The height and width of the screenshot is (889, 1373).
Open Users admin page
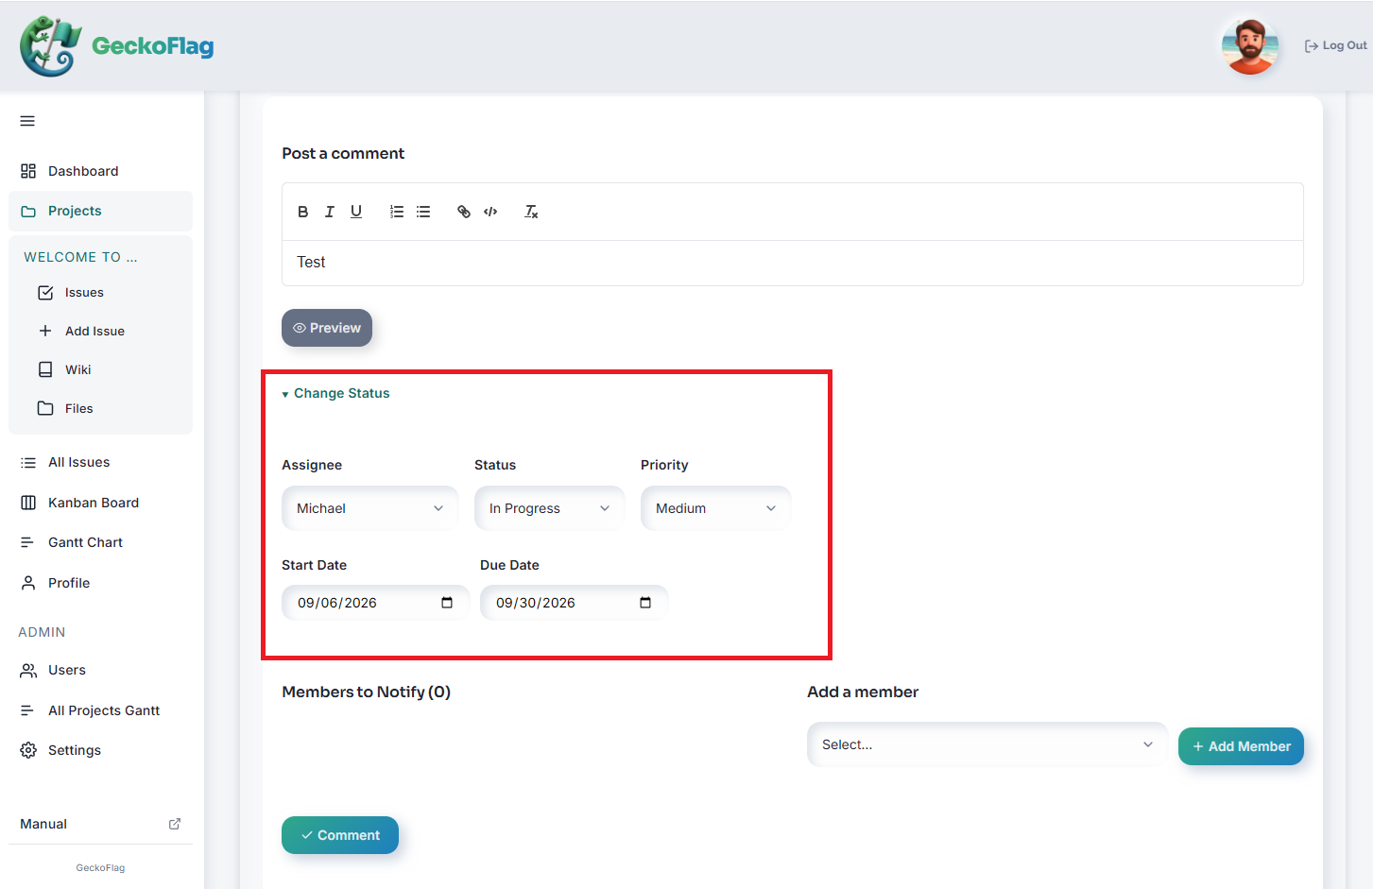pos(100,670)
